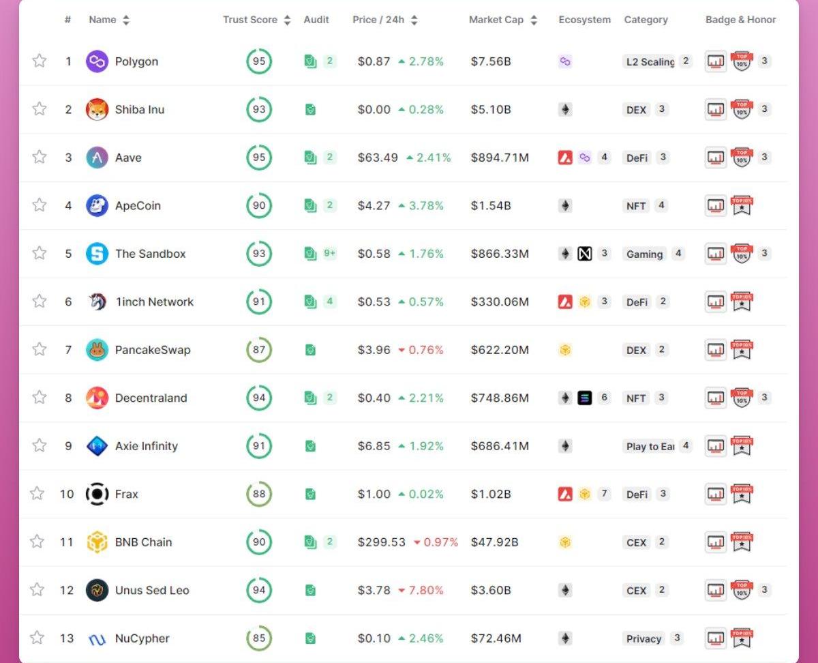Image resolution: width=818 pixels, height=663 pixels.
Task: Click the leaderboard badge icon for NuCypher
Action: tap(715, 638)
